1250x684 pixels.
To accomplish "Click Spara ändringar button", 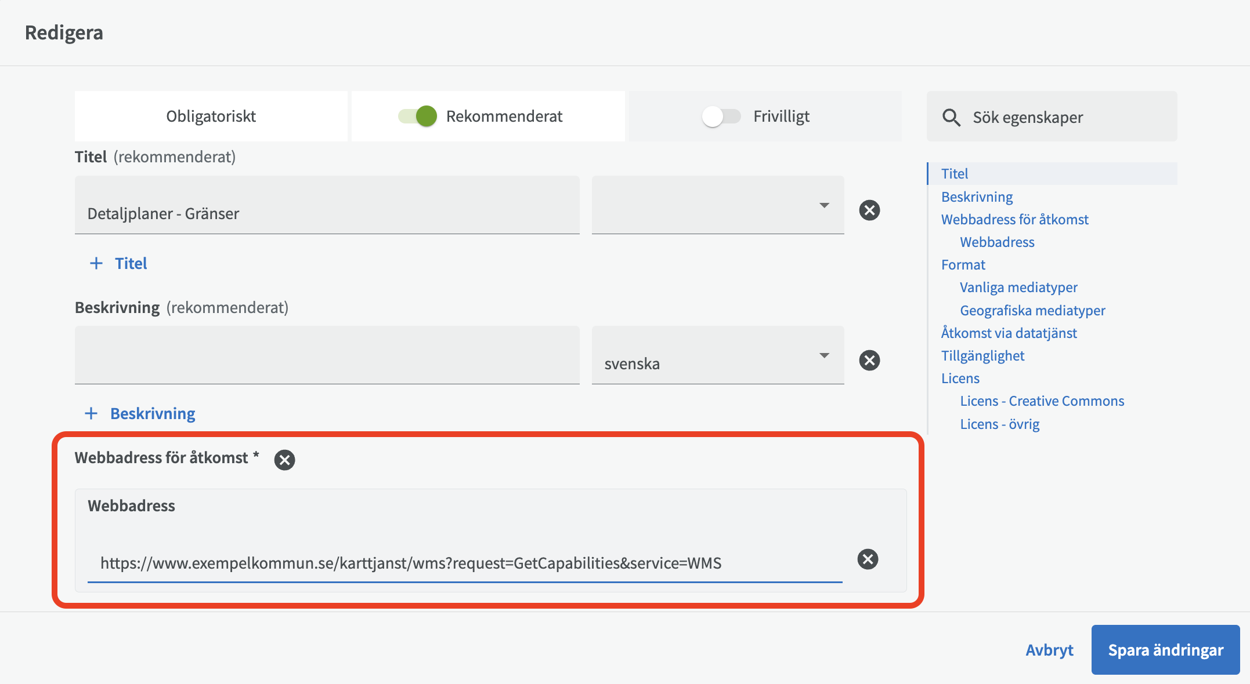I will [x=1165, y=649].
